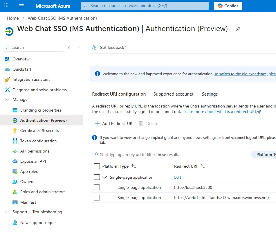Tick the webchatmsftauth redirect URI checkbox

tap(97, 198)
